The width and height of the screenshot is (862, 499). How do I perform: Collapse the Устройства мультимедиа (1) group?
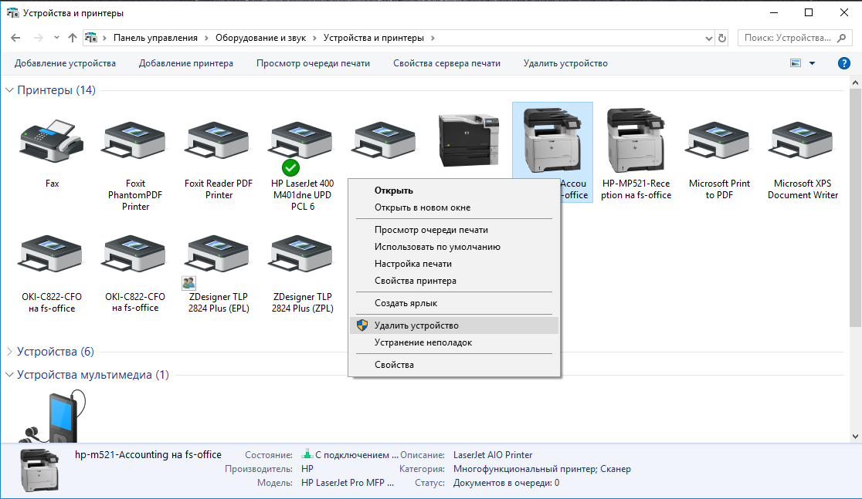[9, 374]
